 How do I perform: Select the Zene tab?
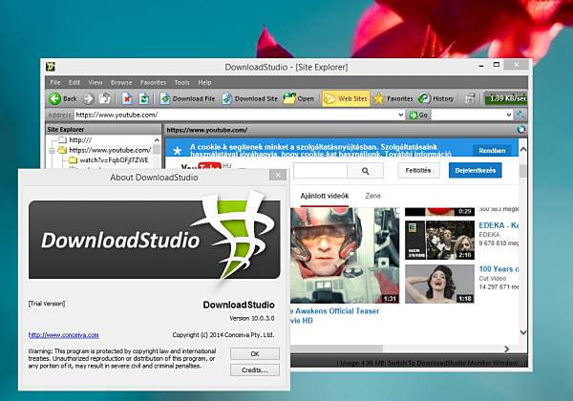(373, 196)
